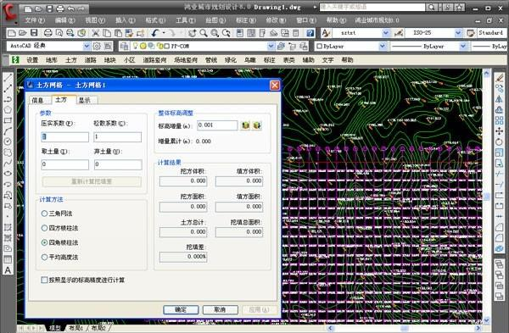Open Help via the question mark icon

310,33
